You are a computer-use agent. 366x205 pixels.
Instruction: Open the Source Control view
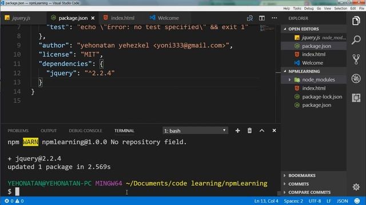click(356, 59)
